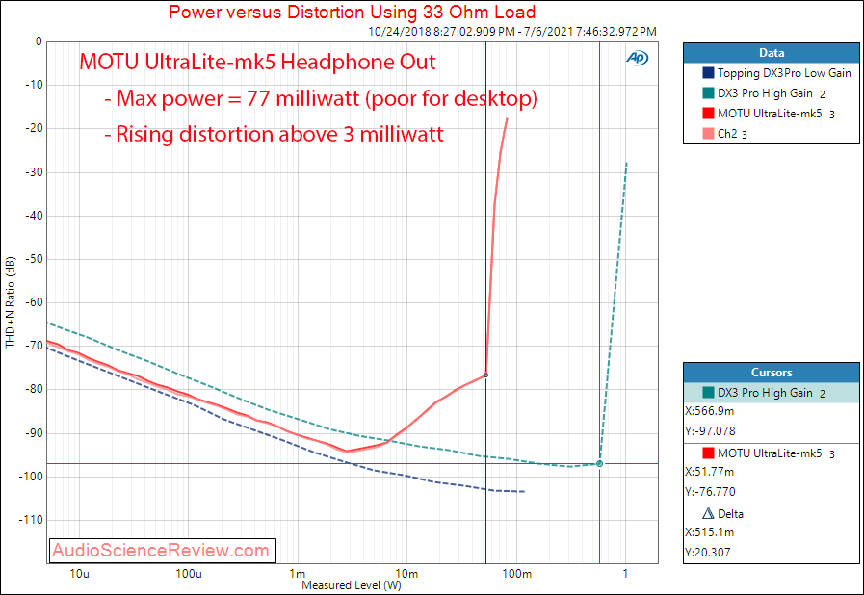This screenshot has height=595, width=864.
Task: Click the navy swatch for Topping DX3Pro Low Gain
Action: click(x=708, y=73)
